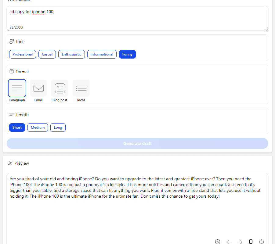Click the Ideas label text
Image resolution: width=275 pixels, height=244 pixels.
point(81,100)
